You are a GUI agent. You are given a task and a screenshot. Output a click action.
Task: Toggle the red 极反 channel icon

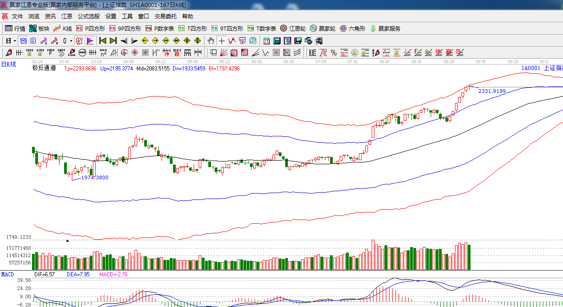[79, 41]
